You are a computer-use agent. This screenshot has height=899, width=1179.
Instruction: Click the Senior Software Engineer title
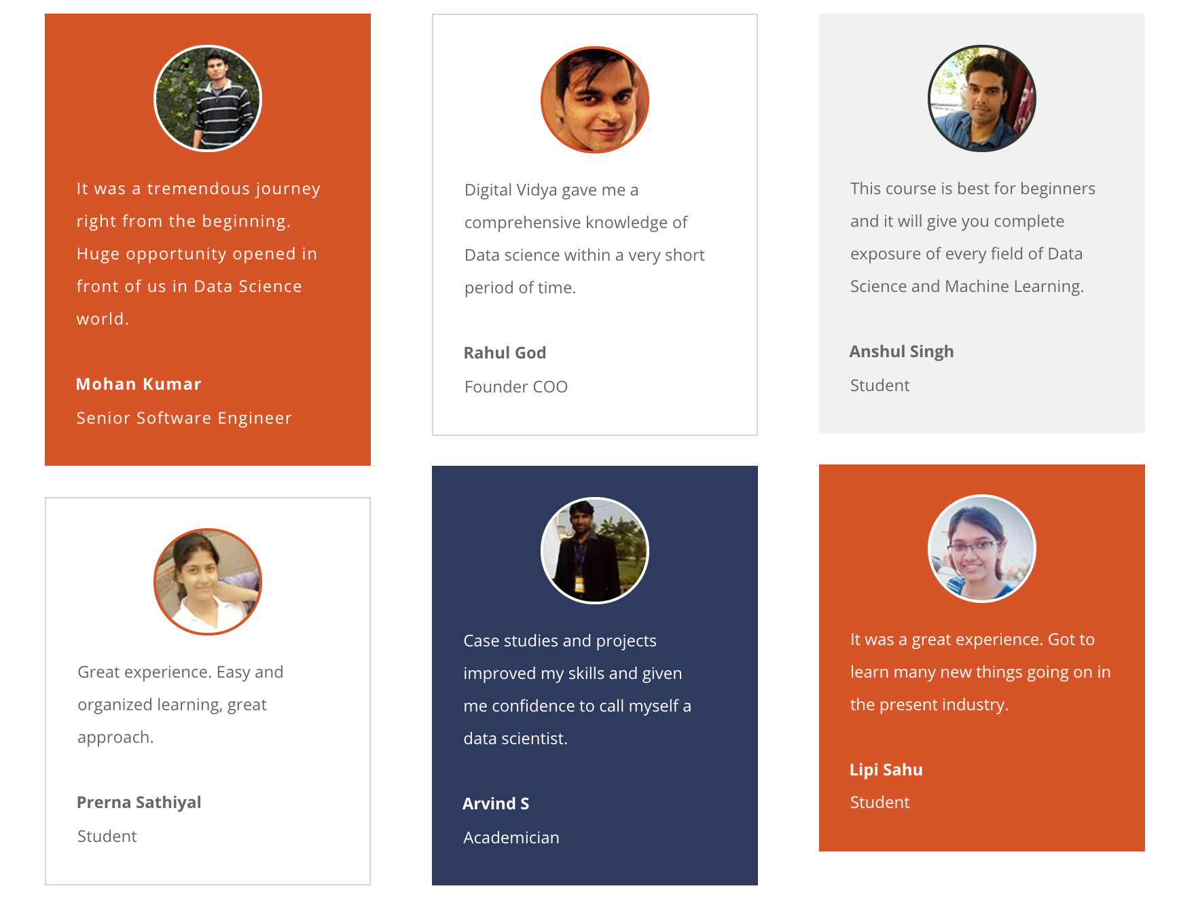[x=184, y=418]
